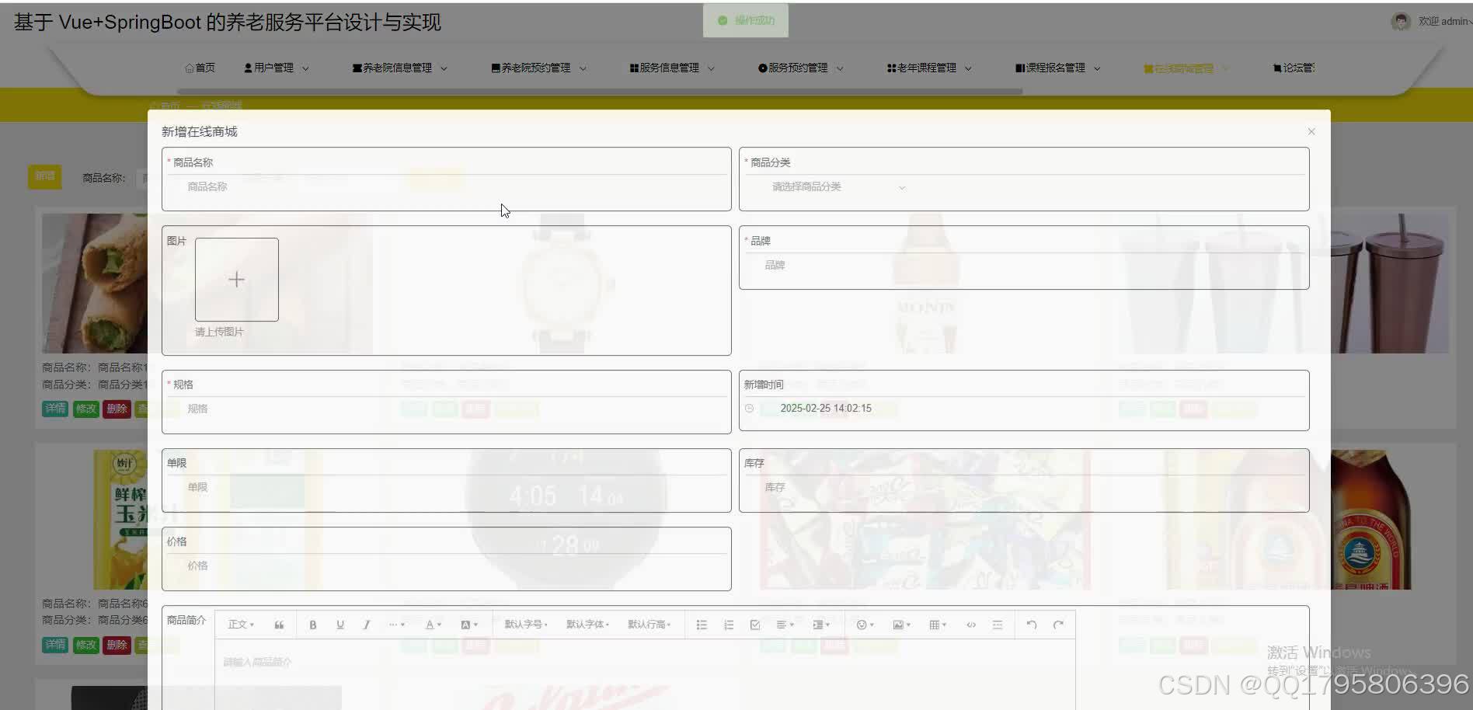
Task: Open the background highlight color picker
Action: click(x=469, y=625)
